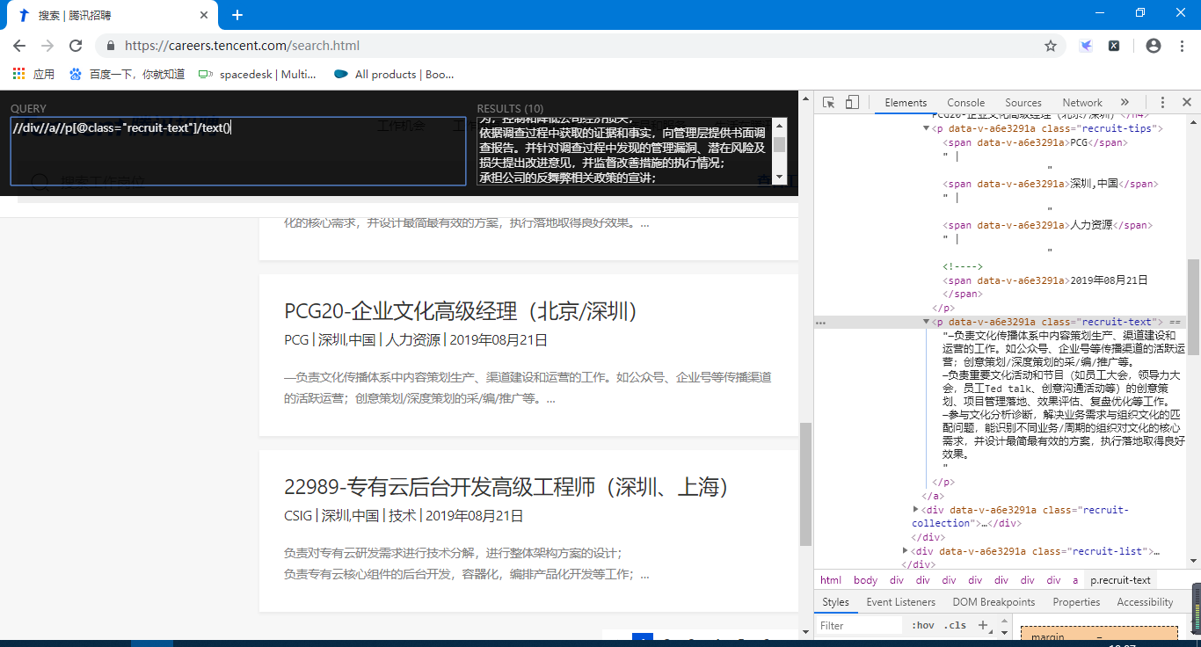Select the PCG span node

[1034, 142]
